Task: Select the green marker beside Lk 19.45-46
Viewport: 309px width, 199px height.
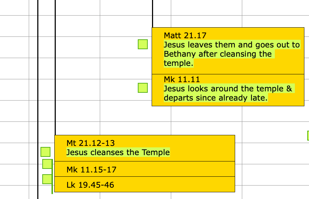Action: (x=47, y=179)
